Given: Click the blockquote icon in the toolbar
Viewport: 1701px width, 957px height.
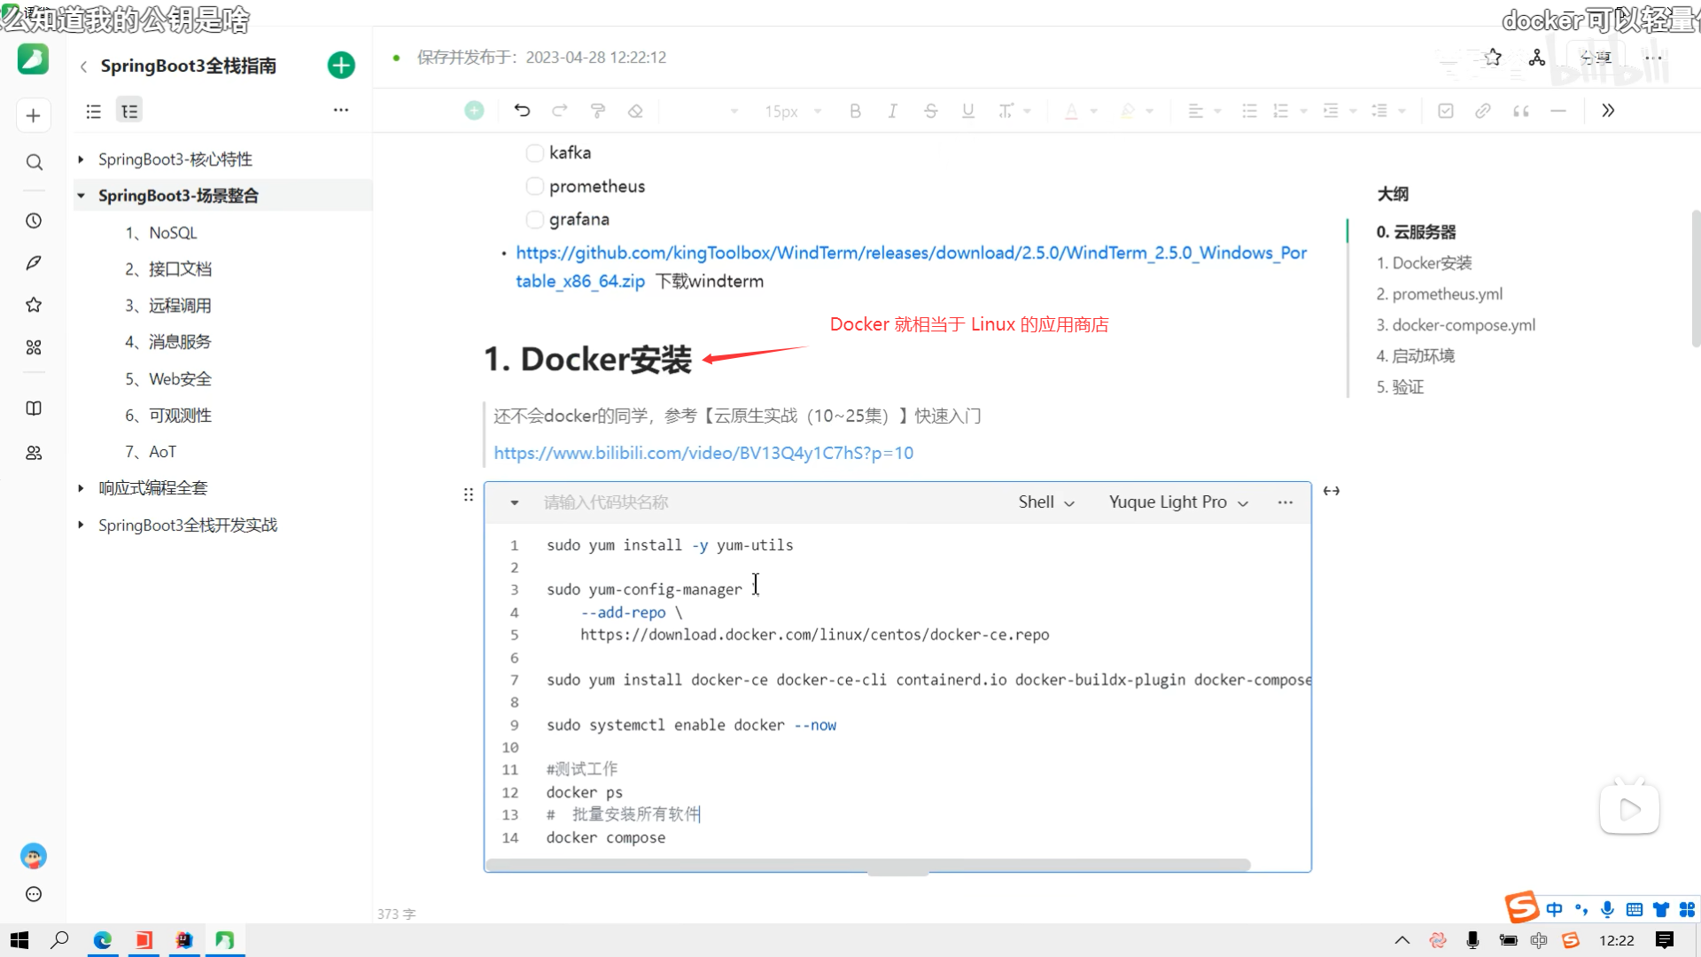Looking at the screenshot, I should (1520, 111).
